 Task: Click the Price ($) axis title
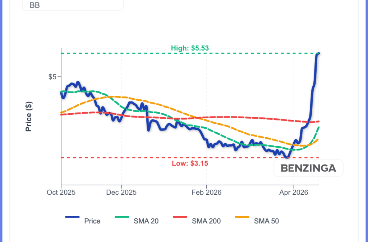[x=29, y=117]
